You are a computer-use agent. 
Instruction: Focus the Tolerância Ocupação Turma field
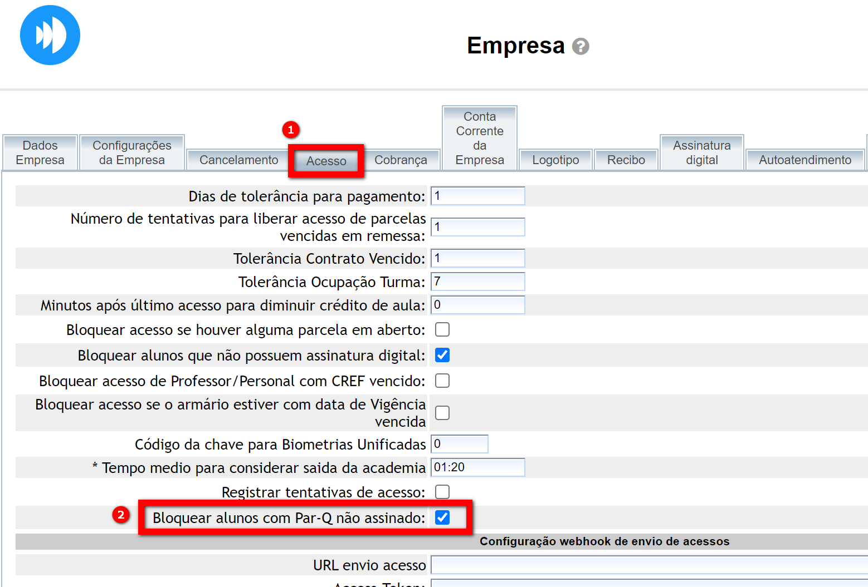click(x=477, y=282)
